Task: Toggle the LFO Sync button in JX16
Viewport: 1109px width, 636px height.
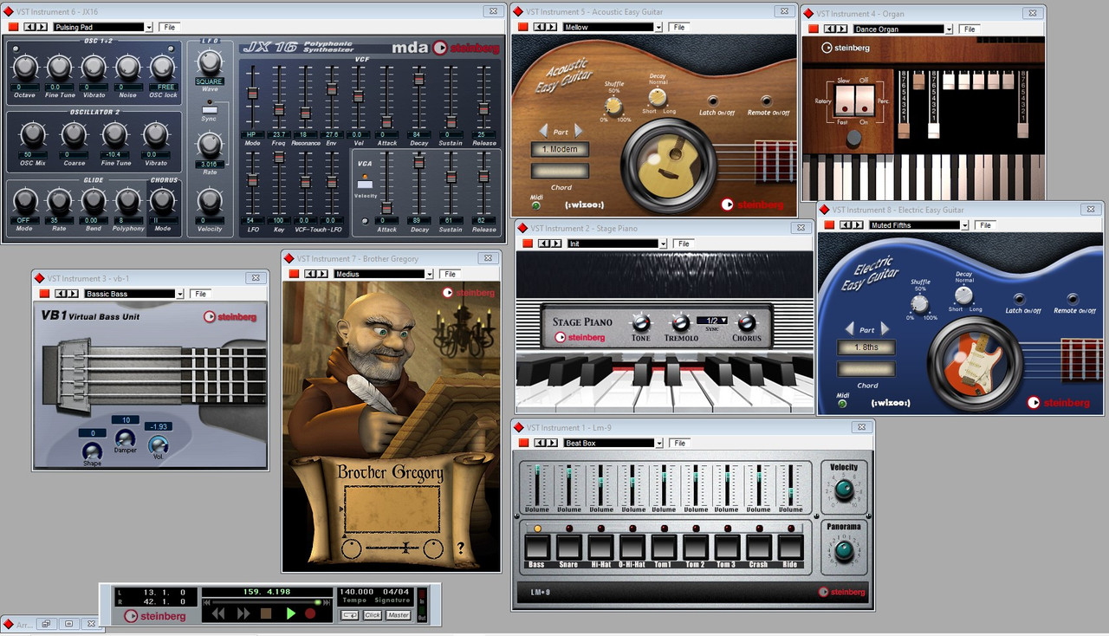Action: (x=209, y=108)
